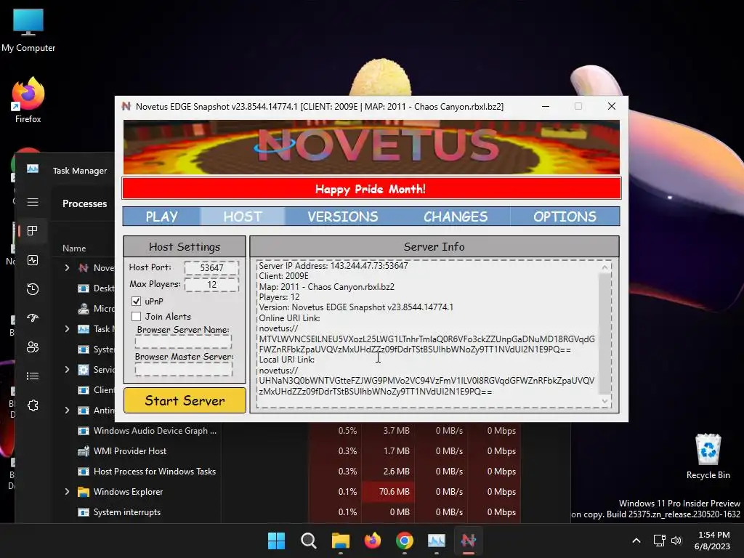744x558 pixels.
Task: Sort processes by the Name column header
Action: click(x=75, y=248)
